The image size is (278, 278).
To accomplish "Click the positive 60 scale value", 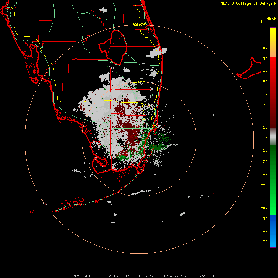I will [x=265, y=70].
